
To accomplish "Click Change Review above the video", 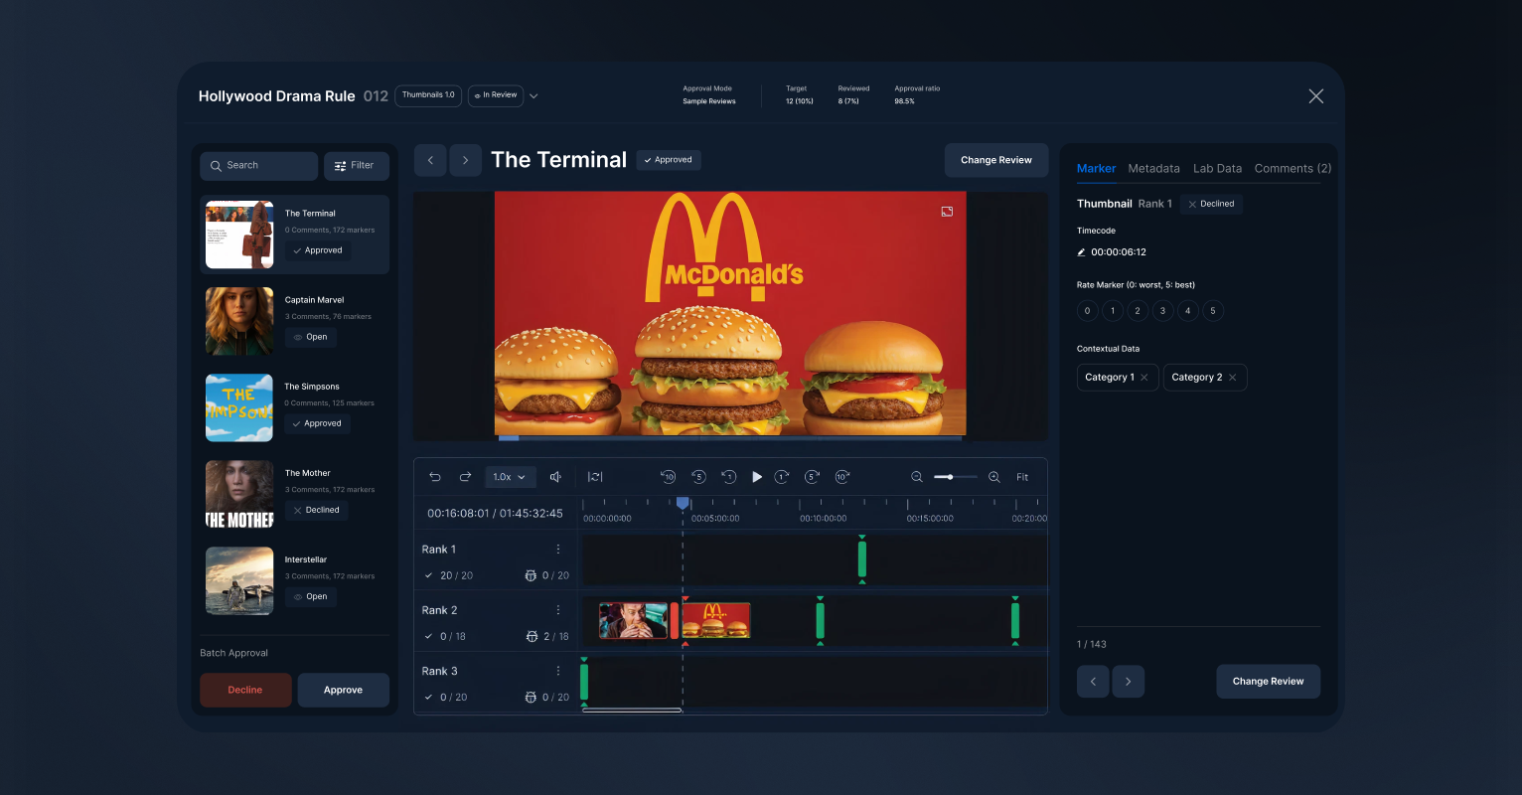I will 996,160.
